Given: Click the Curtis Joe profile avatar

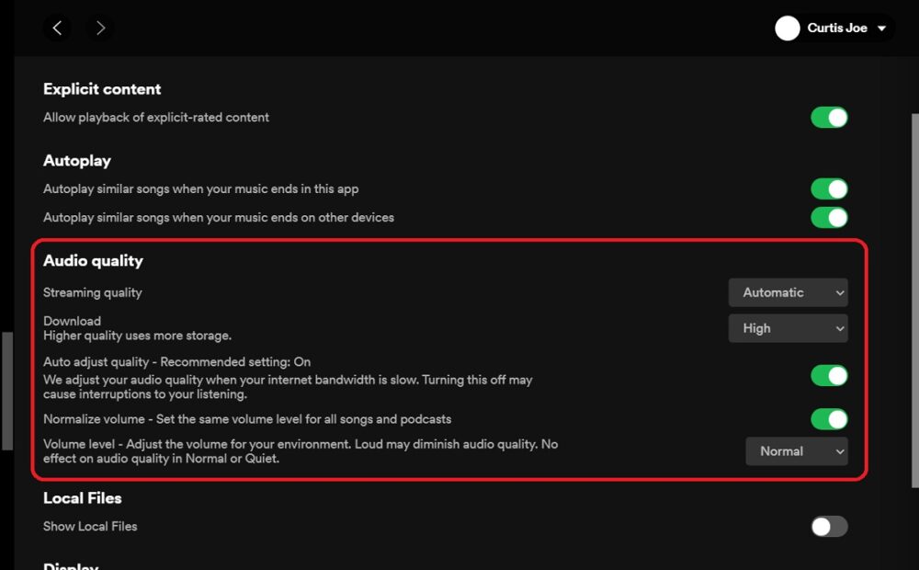Looking at the screenshot, I should [788, 28].
